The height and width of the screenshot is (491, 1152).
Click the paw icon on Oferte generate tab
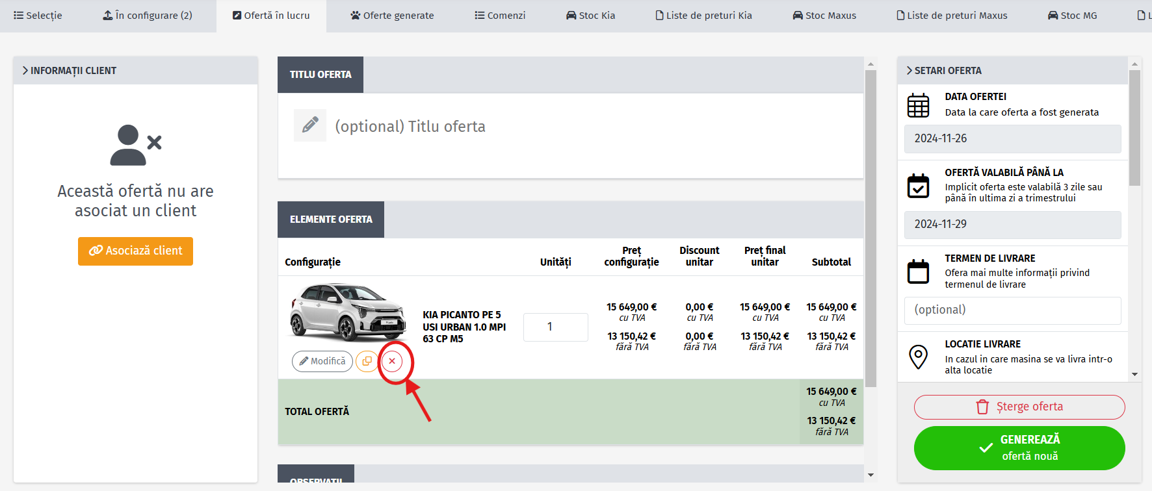tap(356, 16)
